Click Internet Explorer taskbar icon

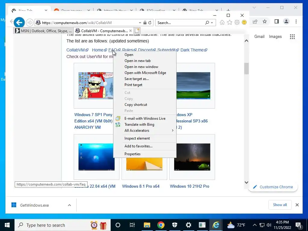216,225
